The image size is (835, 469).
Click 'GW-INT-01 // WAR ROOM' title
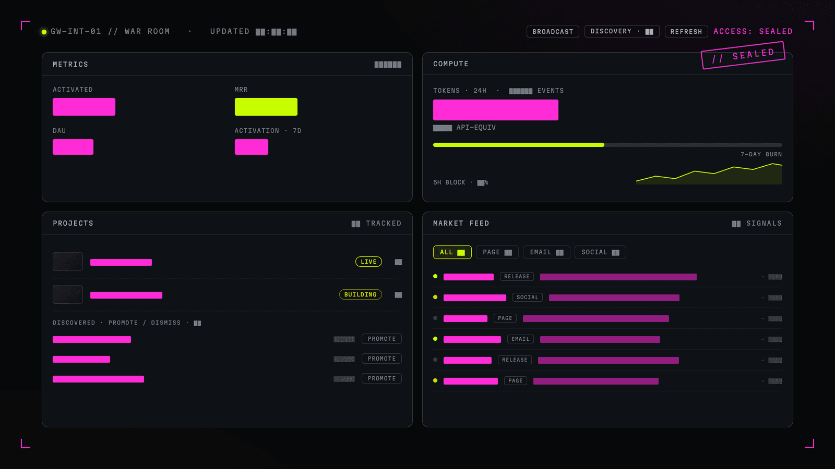[110, 31]
